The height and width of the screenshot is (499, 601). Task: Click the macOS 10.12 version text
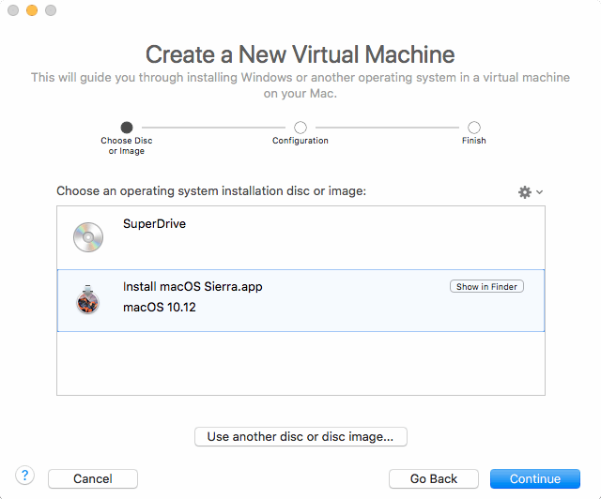point(160,307)
